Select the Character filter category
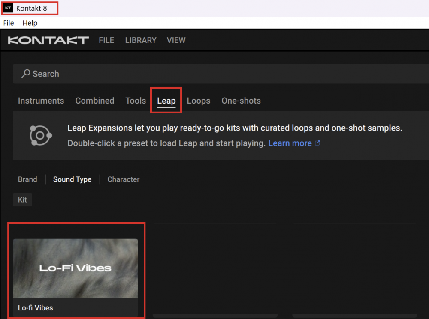The width and height of the screenshot is (429, 319). coord(124,179)
